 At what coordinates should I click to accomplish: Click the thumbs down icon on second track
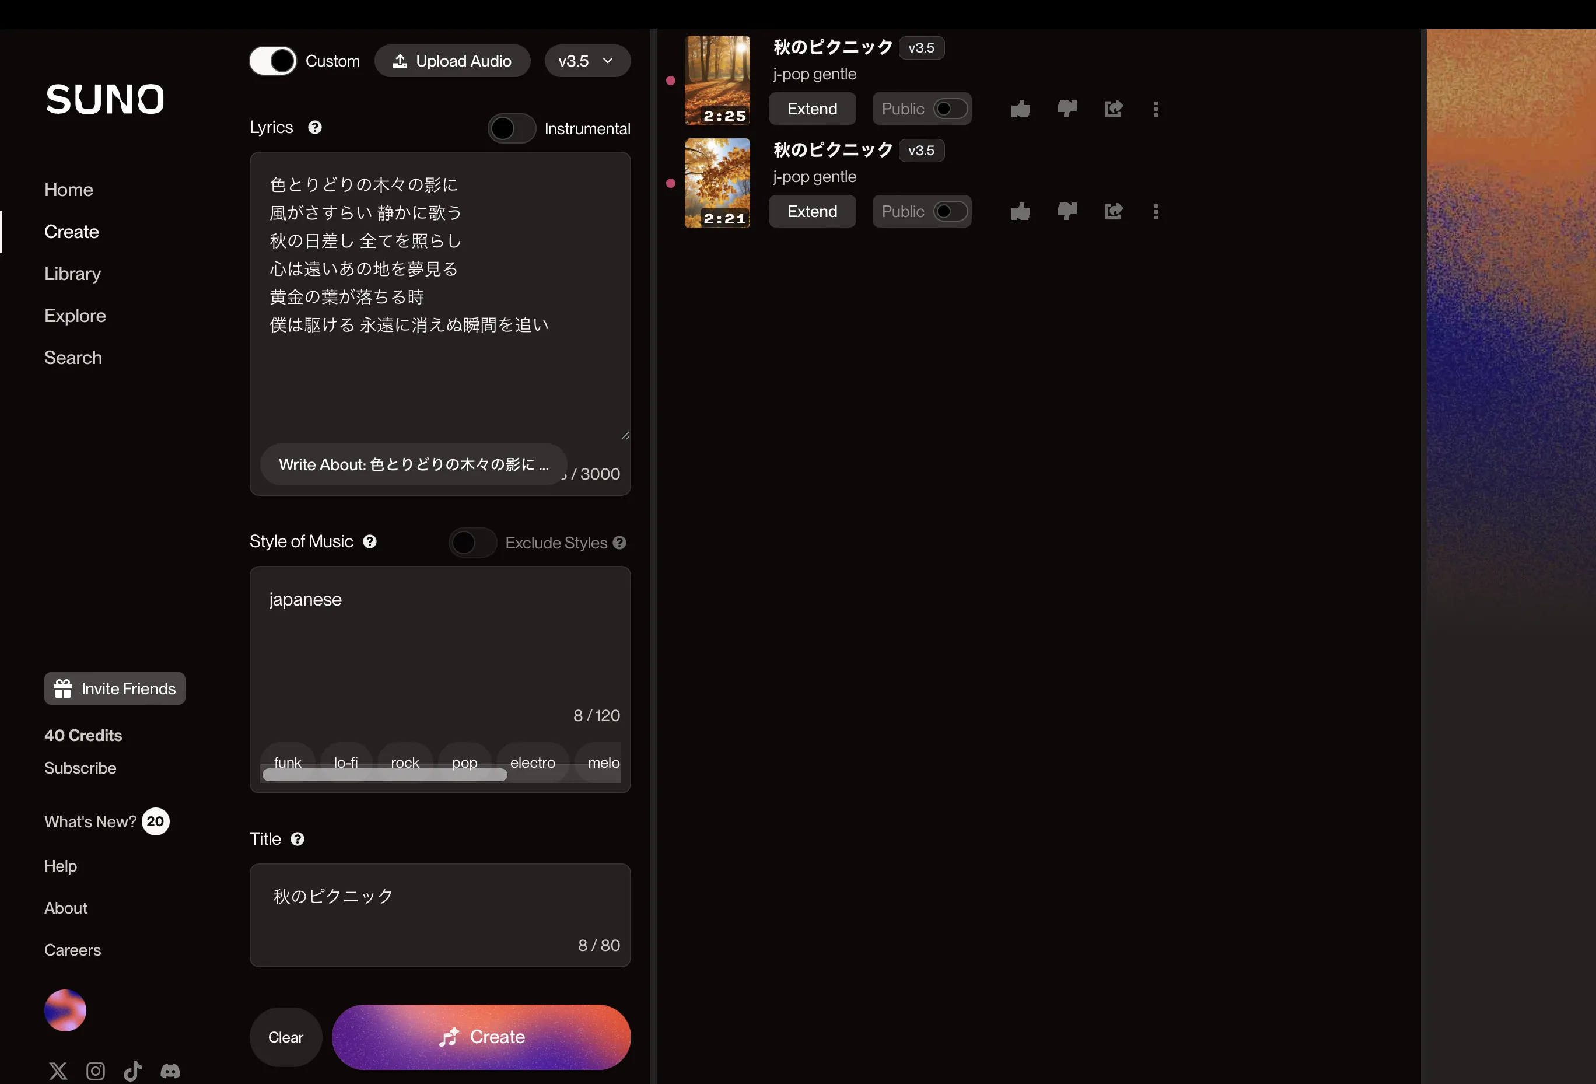point(1065,211)
